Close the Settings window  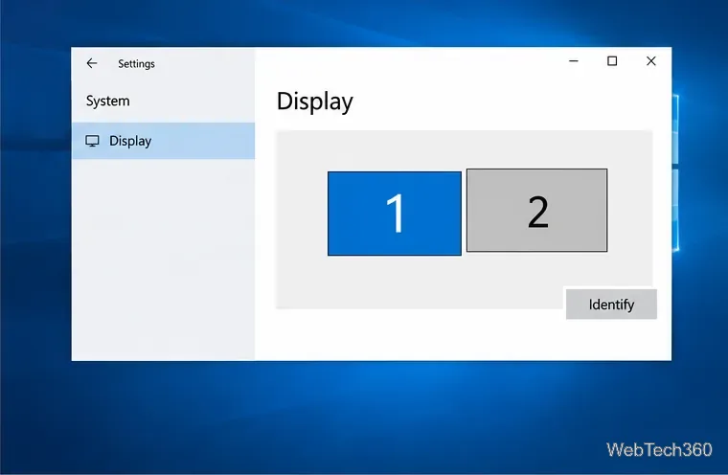pos(651,61)
